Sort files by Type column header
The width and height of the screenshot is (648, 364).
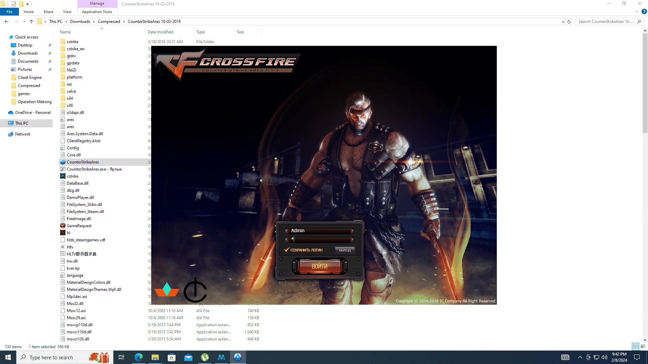pos(215,32)
